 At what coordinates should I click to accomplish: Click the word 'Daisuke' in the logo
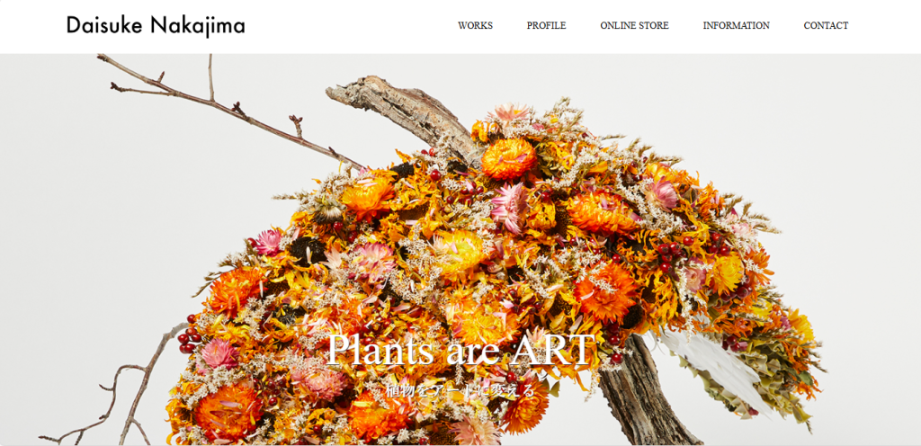(104, 26)
